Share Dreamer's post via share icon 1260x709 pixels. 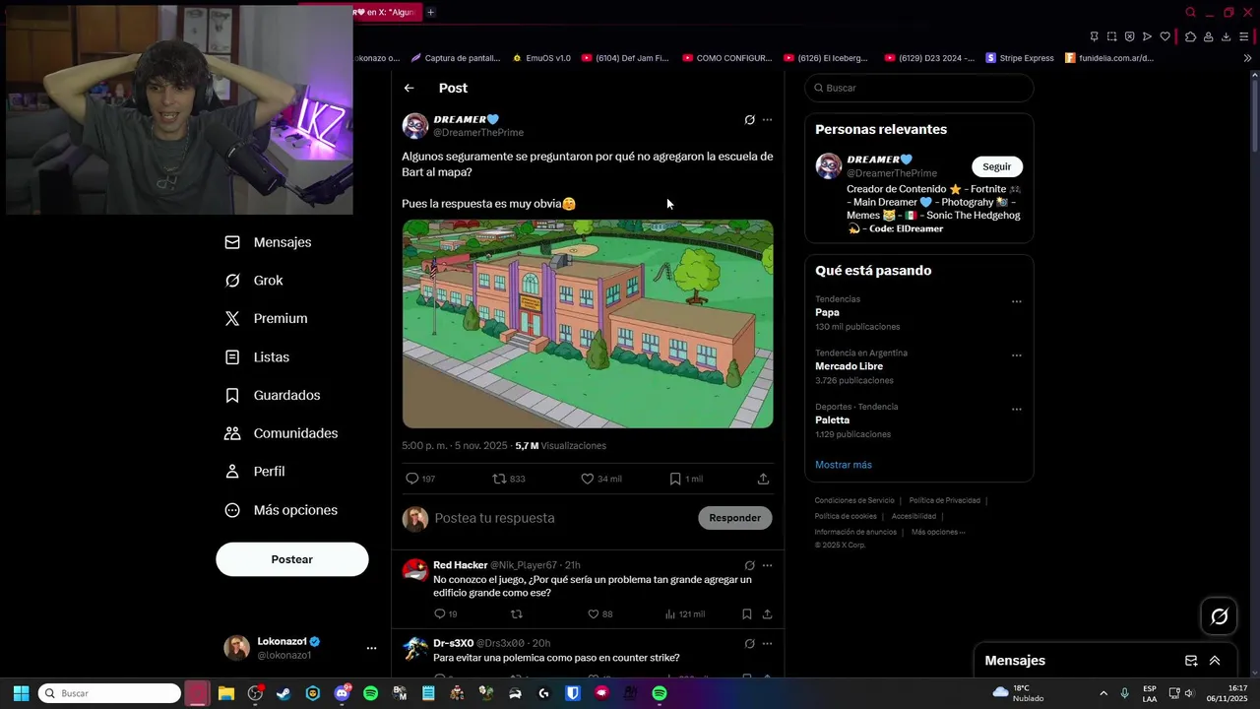763,479
